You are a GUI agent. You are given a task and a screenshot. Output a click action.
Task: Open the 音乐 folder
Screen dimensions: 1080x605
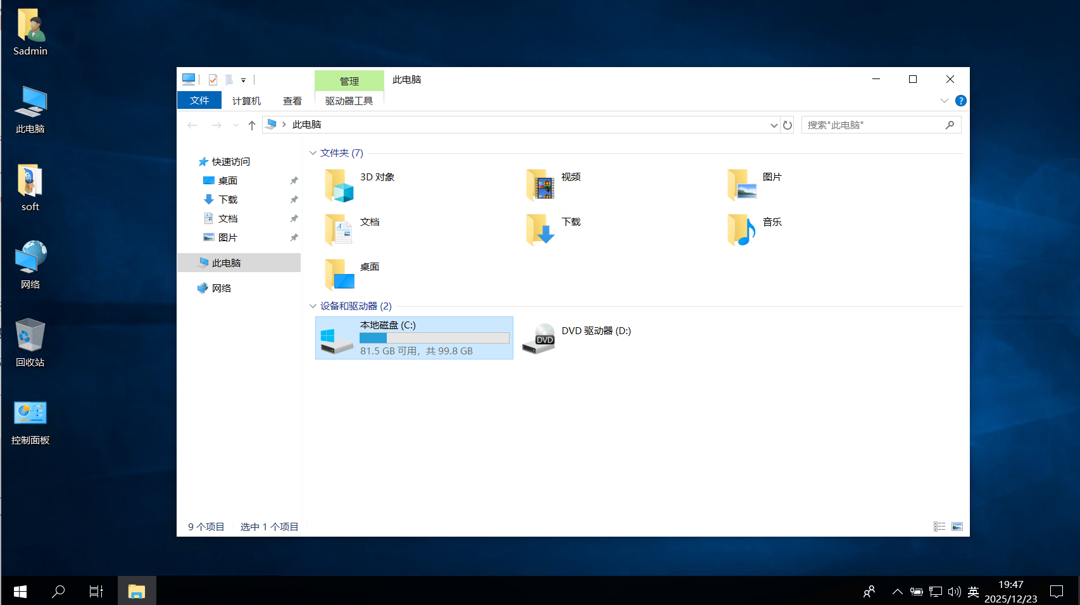[x=742, y=230]
